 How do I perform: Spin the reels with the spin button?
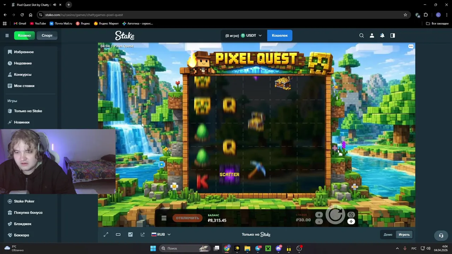(x=335, y=214)
